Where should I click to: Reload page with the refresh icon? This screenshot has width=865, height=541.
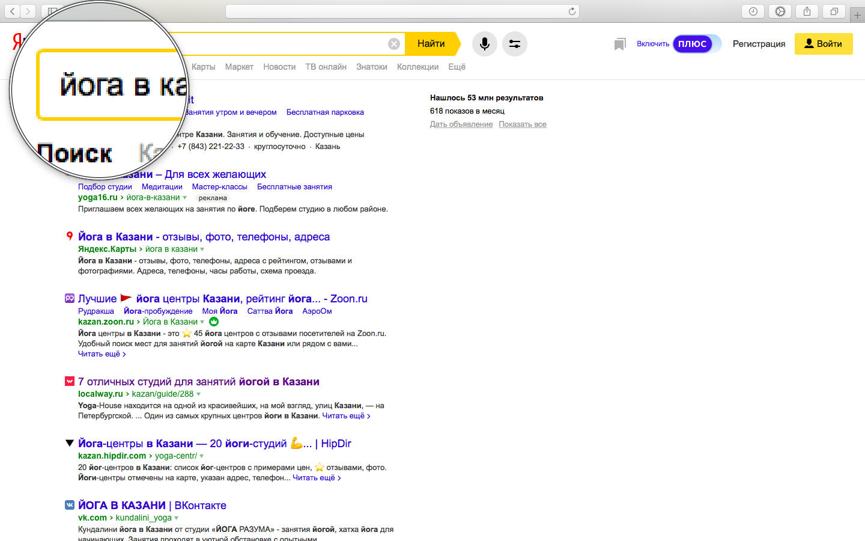572,11
